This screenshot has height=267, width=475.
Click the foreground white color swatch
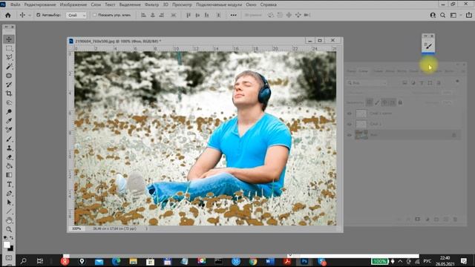tap(7, 245)
